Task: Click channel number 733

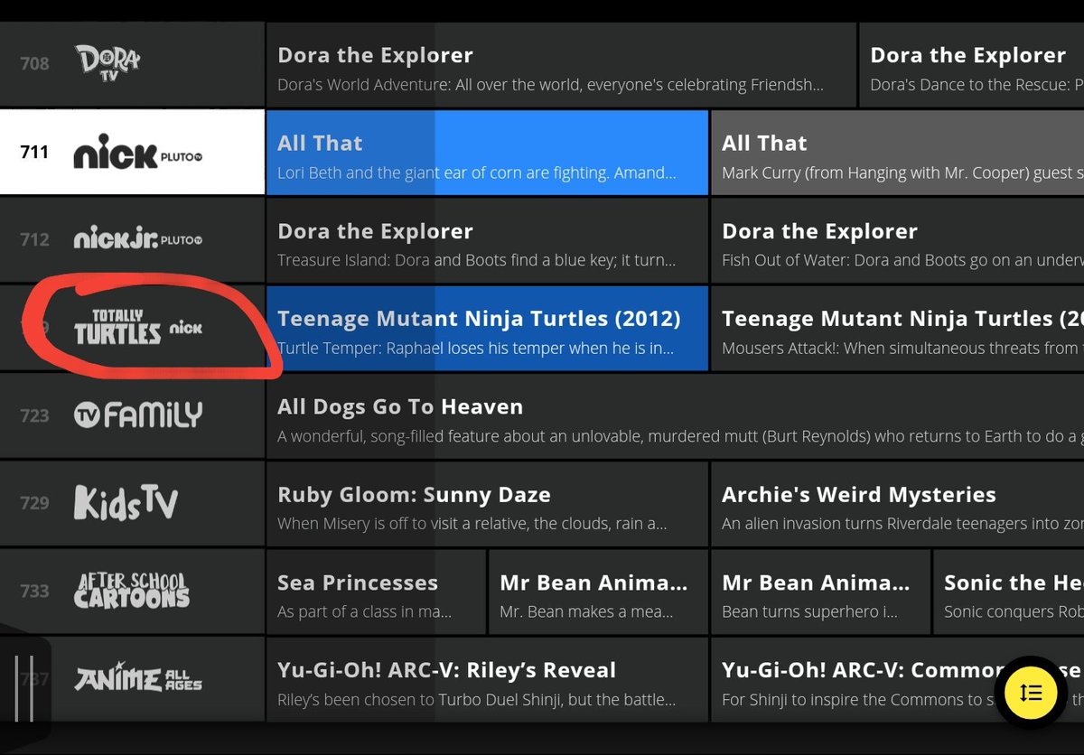Action: coord(34,591)
